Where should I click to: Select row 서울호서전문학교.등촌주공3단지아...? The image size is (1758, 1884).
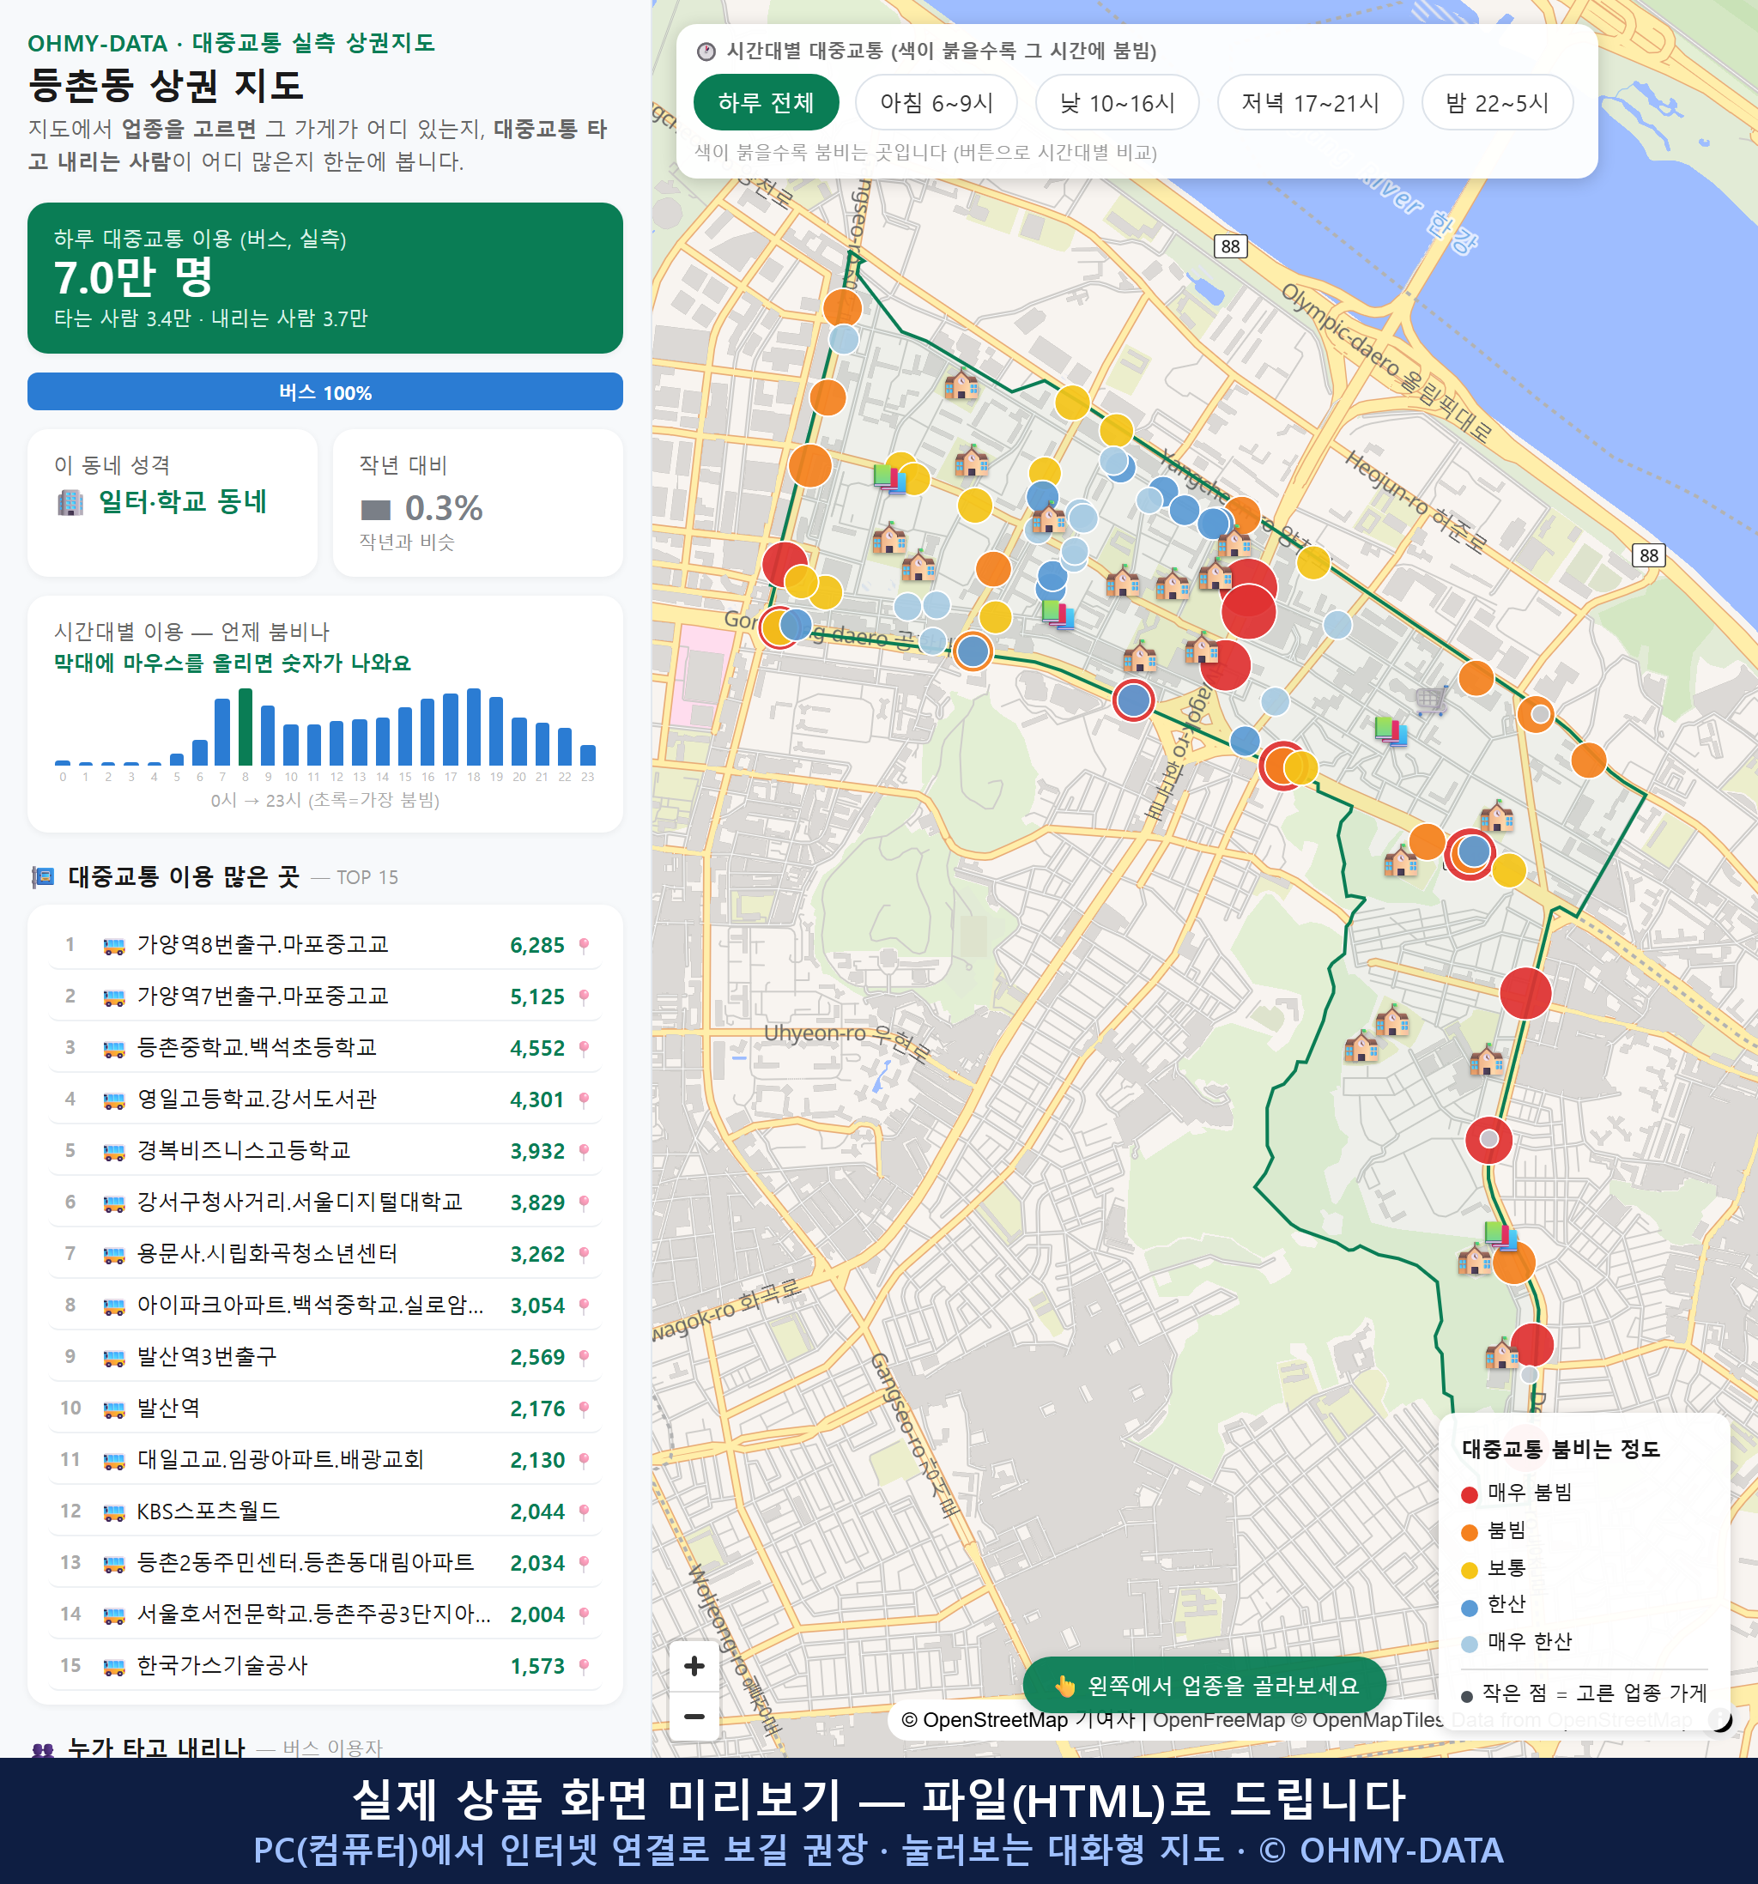(325, 1614)
